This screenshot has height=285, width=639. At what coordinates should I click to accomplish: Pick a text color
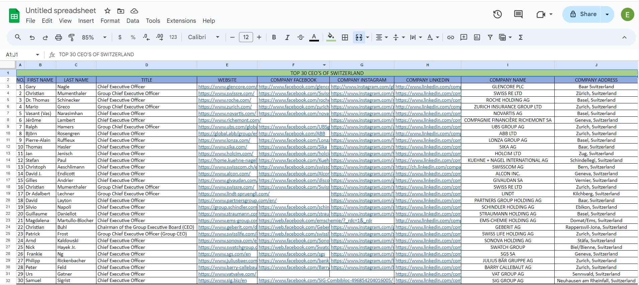(x=314, y=37)
